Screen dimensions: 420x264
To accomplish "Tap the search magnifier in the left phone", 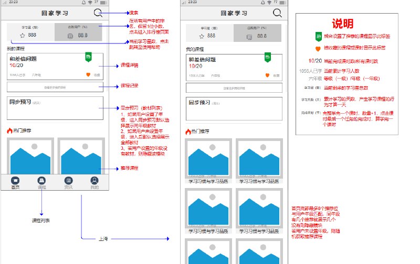I will pyautogui.click(x=98, y=13).
